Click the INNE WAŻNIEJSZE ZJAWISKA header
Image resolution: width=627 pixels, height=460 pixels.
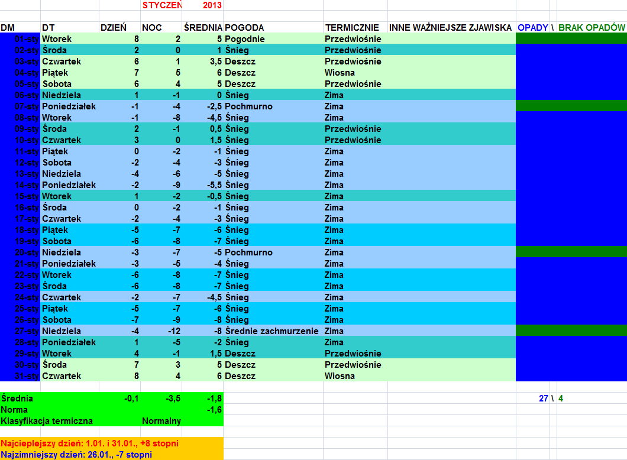coord(450,28)
